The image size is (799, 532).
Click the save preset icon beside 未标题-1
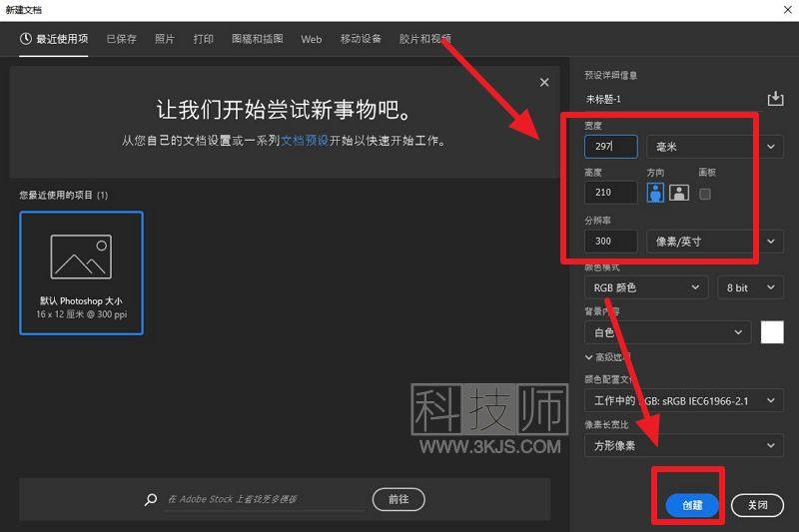click(x=775, y=98)
